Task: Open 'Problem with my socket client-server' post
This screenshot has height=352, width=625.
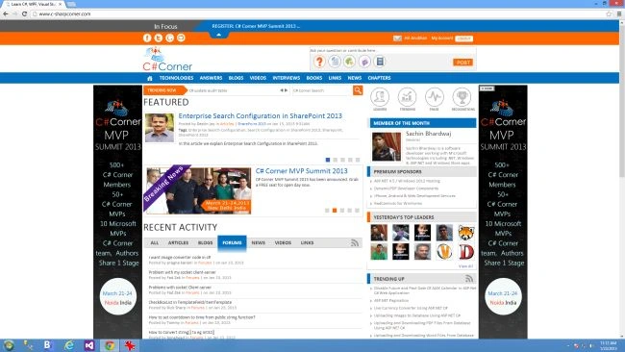Action: point(182,272)
